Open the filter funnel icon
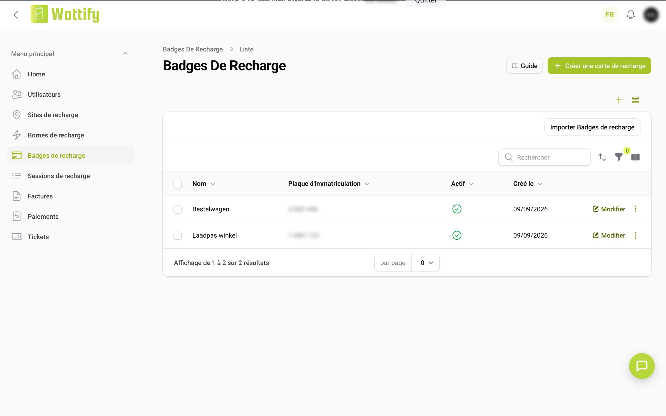This screenshot has width=666, height=416. tap(619, 157)
